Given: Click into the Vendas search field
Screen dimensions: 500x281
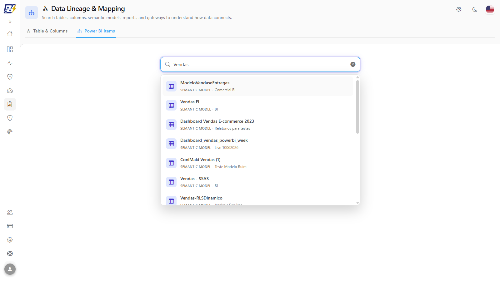Looking at the screenshot, I should 260,64.
